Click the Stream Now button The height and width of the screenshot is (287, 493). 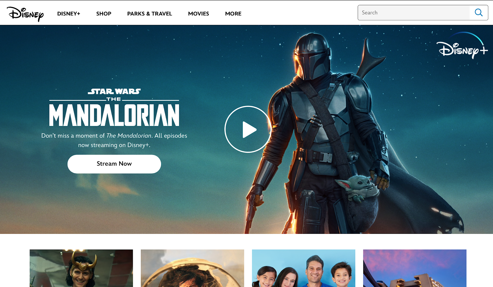[x=114, y=164]
